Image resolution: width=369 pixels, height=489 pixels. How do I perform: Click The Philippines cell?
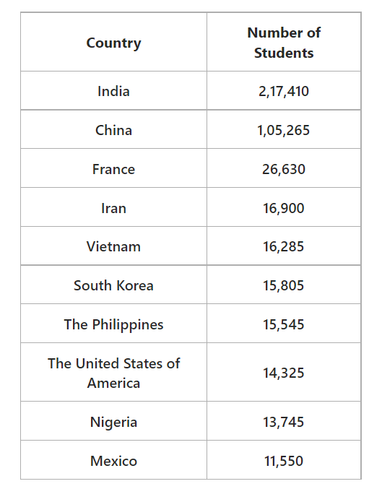click(x=113, y=324)
